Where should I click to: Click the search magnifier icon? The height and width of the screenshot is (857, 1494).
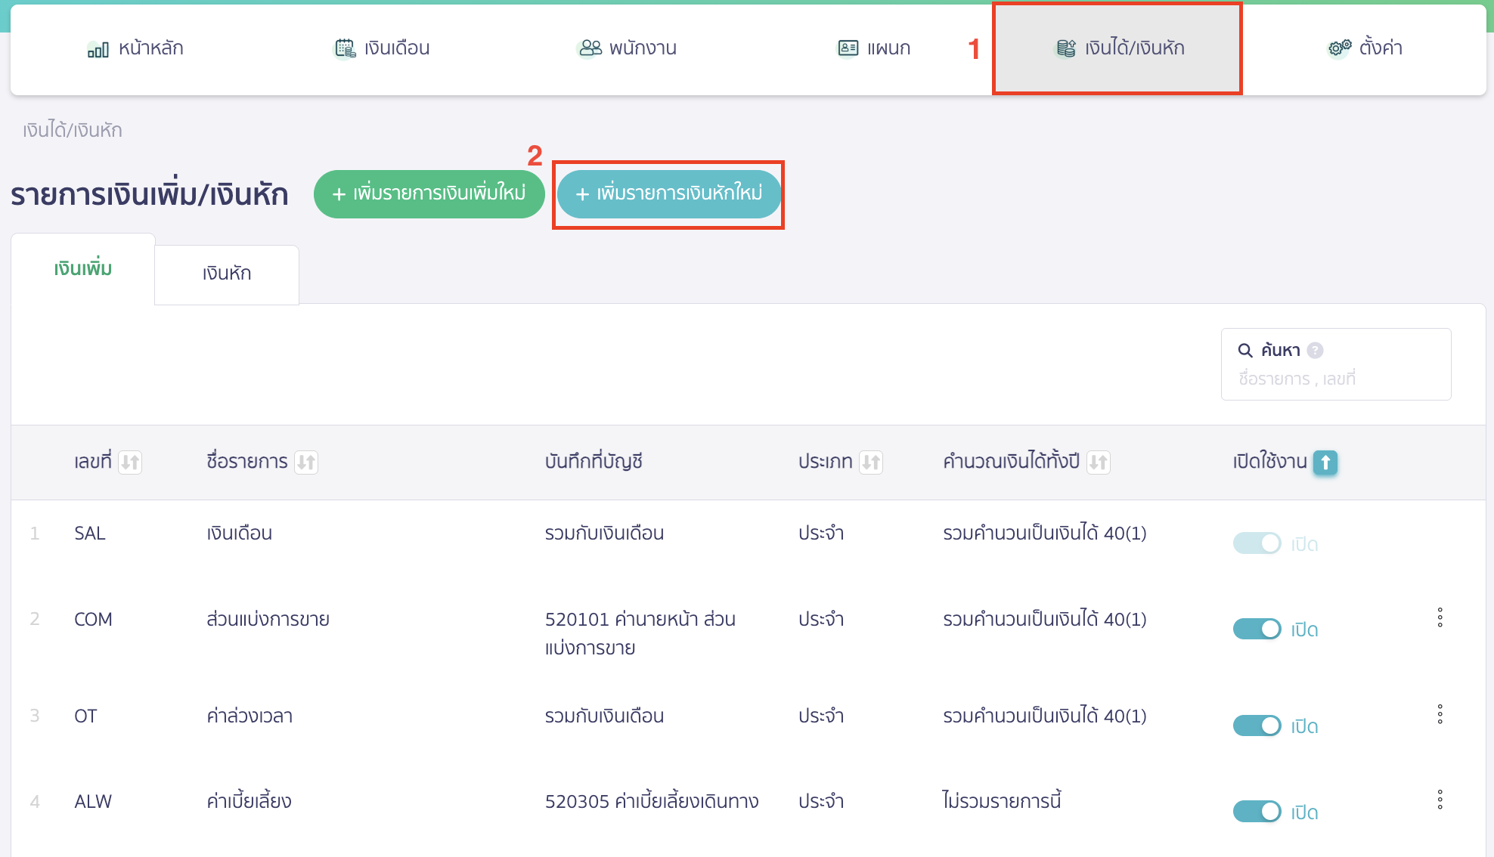click(x=1244, y=350)
